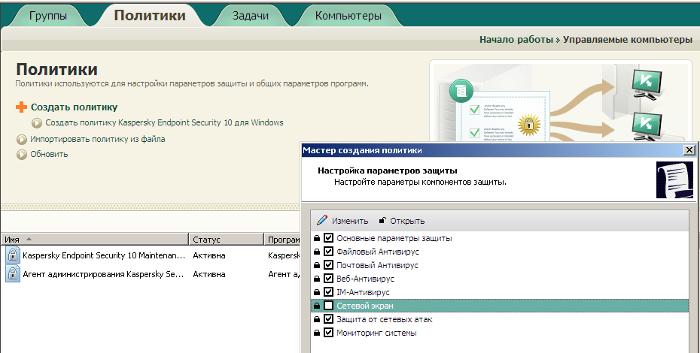Click the Статус column header
The width and height of the screenshot is (700, 353).
[x=226, y=240]
